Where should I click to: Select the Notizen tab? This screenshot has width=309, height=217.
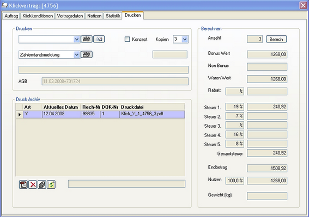94,16
